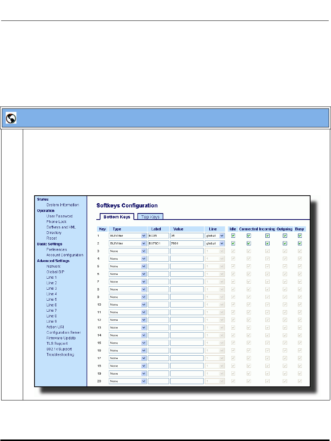Click the Reset link
The width and height of the screenshot is (331, 441).
tap(52, 238)
